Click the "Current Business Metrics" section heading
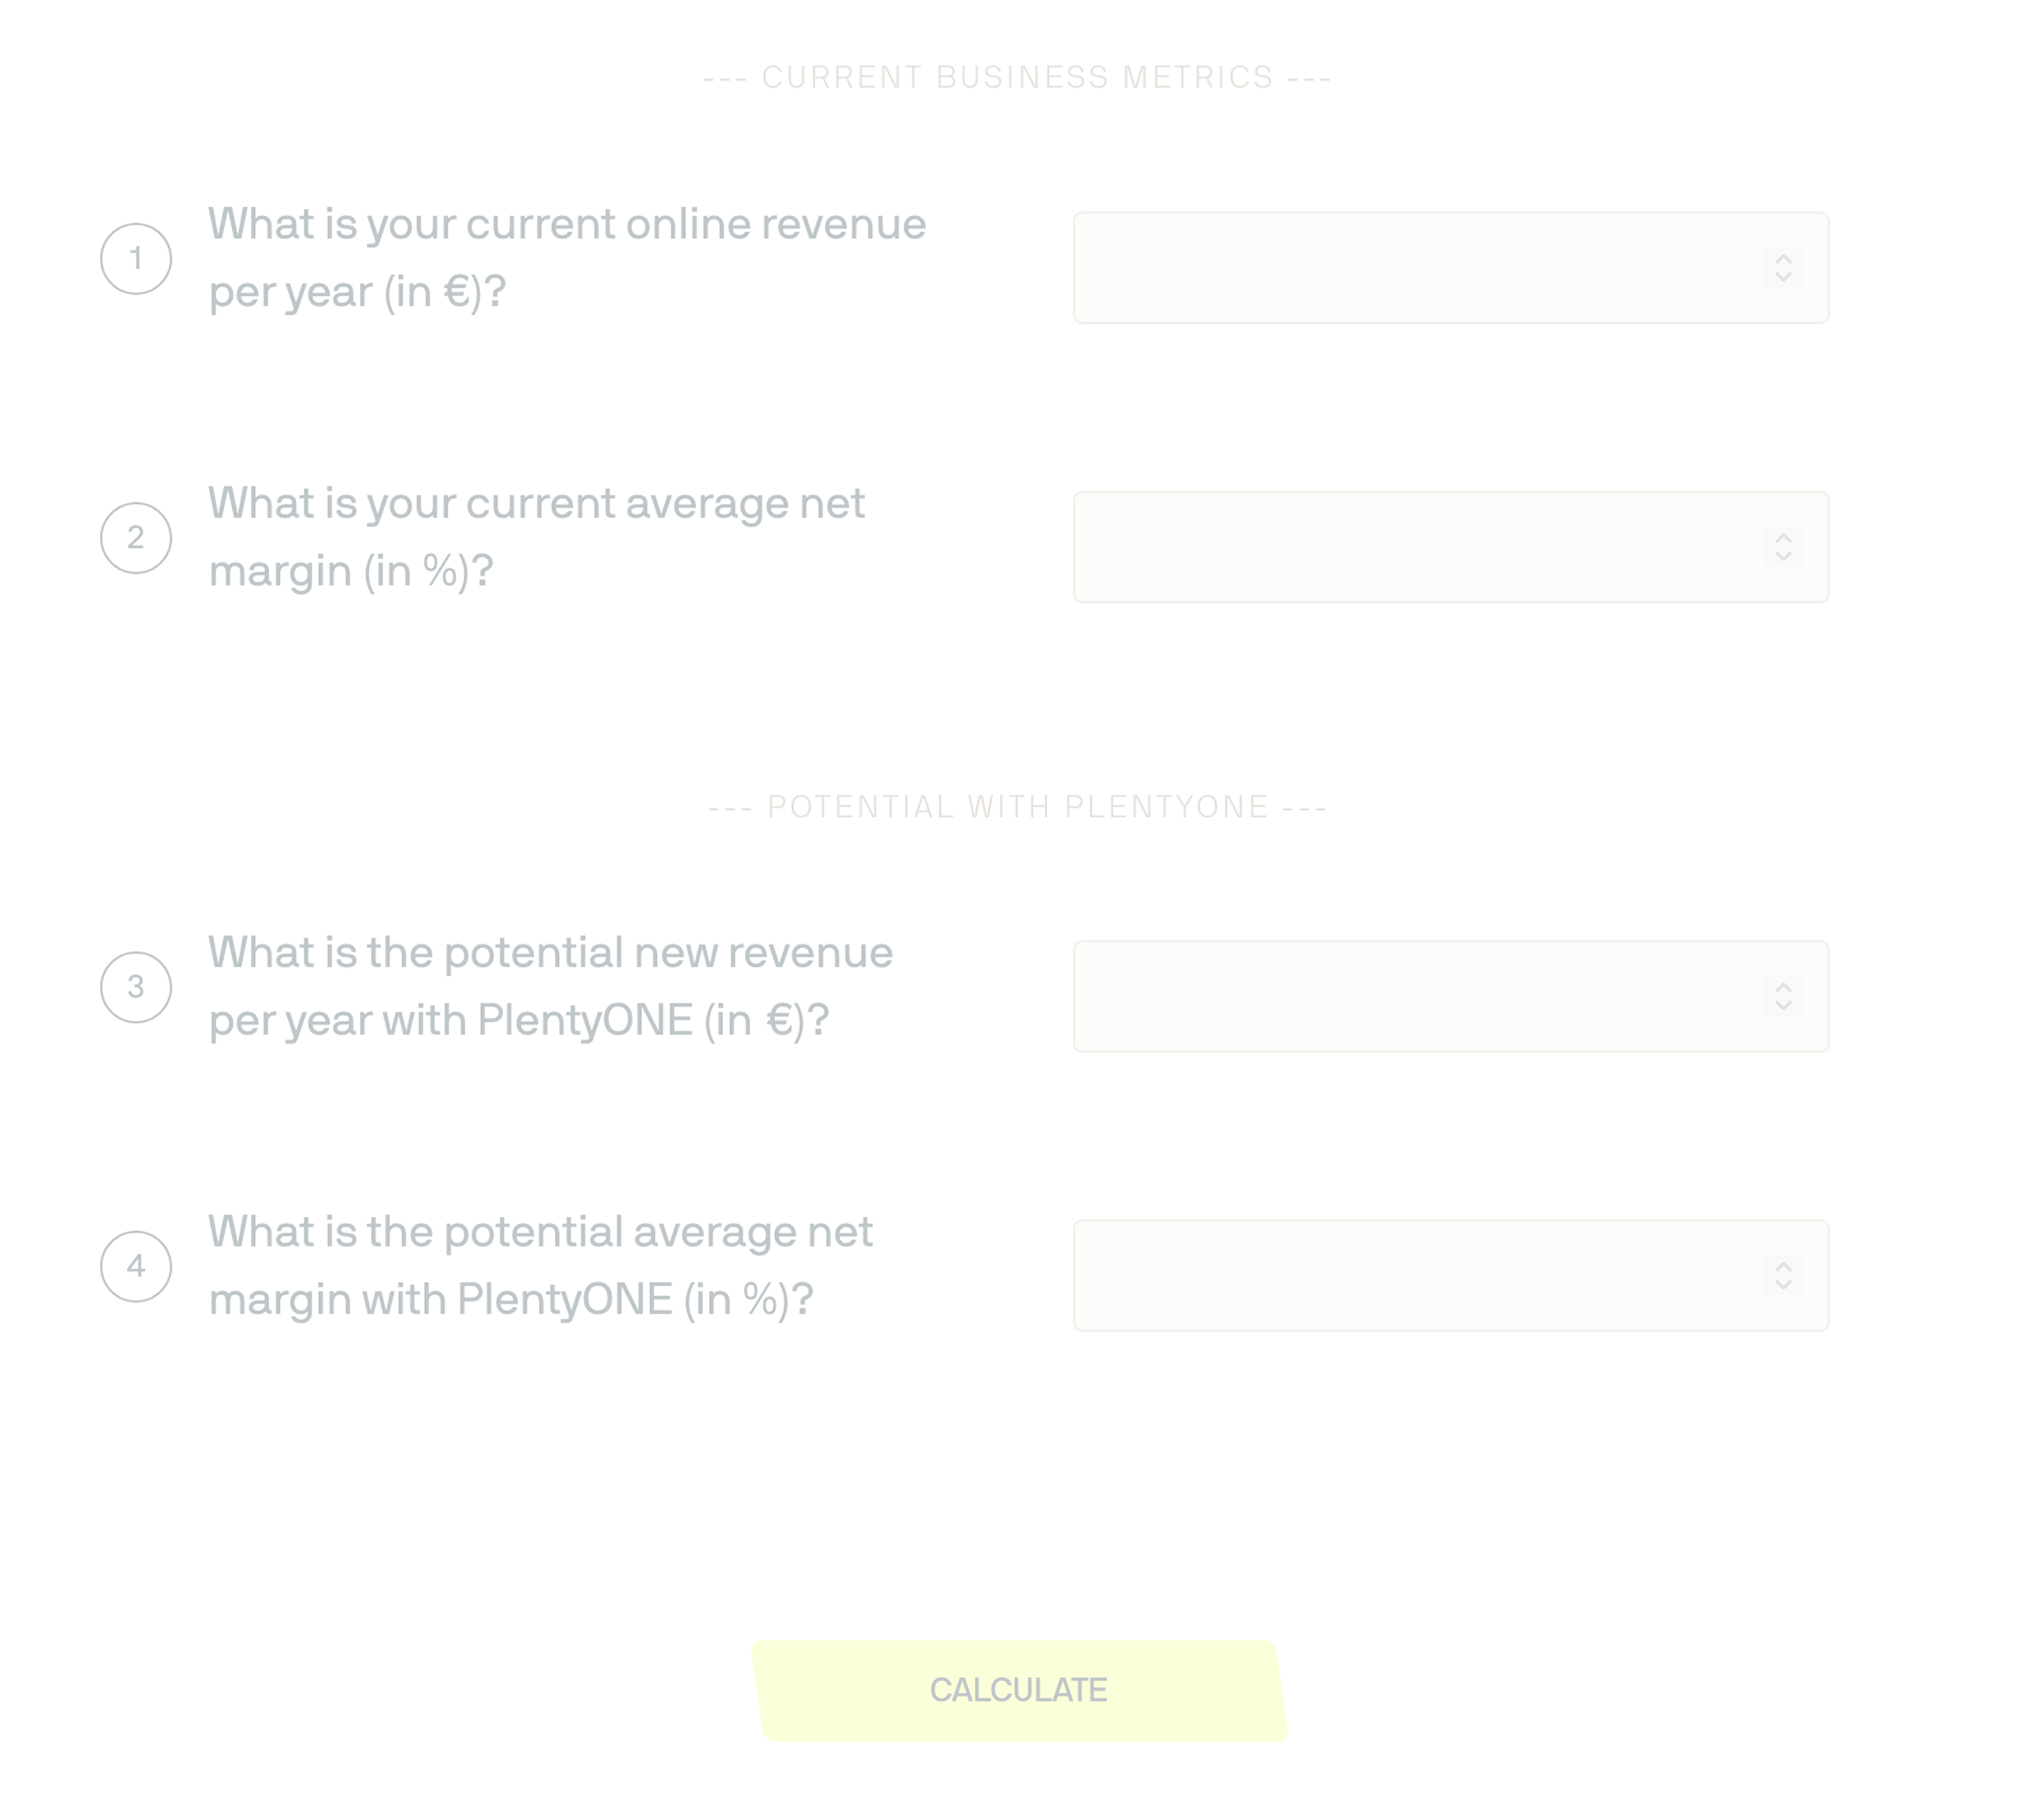2044x1815 pixels. tap(1018, 77)
